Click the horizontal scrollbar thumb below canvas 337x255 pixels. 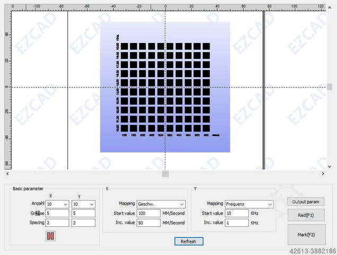[166, 174]
